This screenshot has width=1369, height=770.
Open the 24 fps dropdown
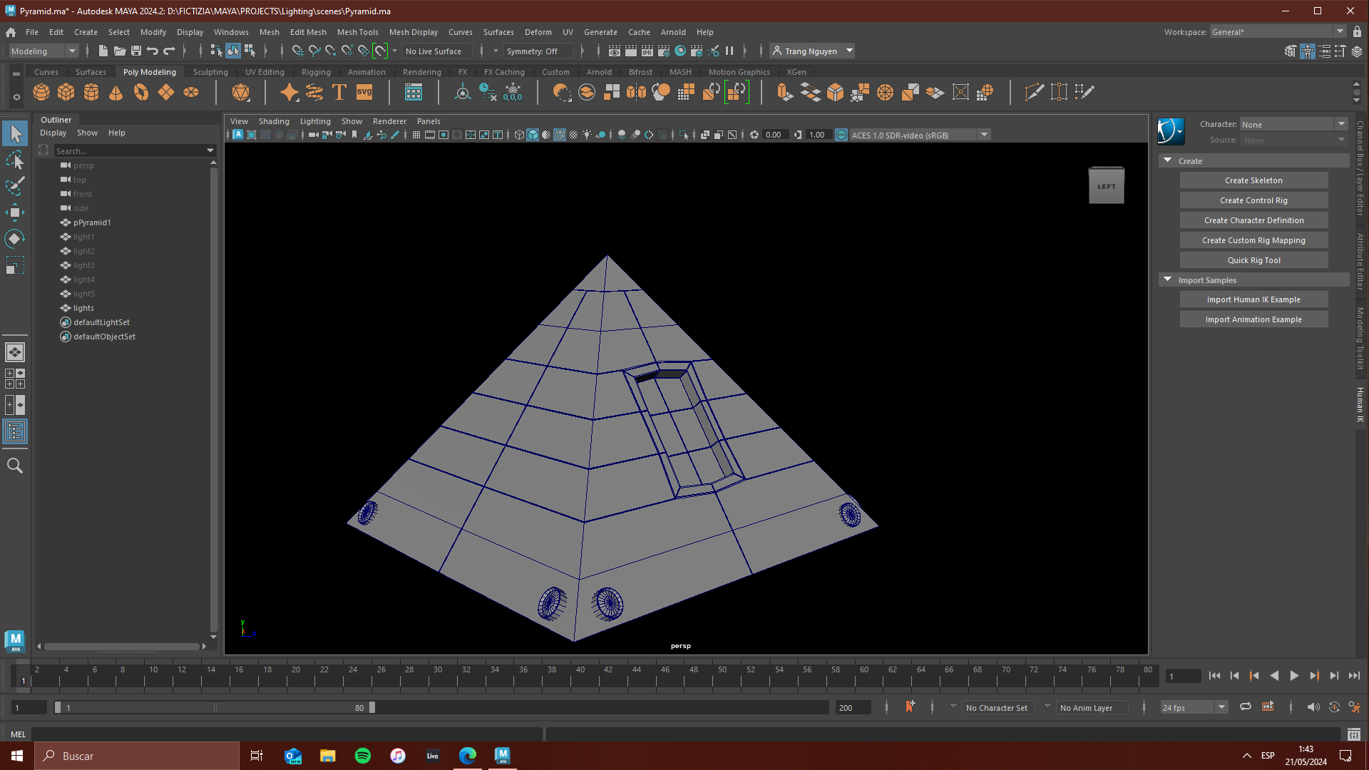[x=1194, y=707]
